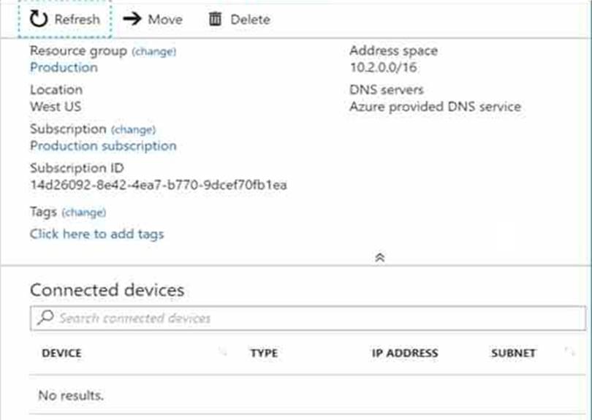Click the Delete trash can icon
This screenshot has height=420, width=592.
point(215,19)
